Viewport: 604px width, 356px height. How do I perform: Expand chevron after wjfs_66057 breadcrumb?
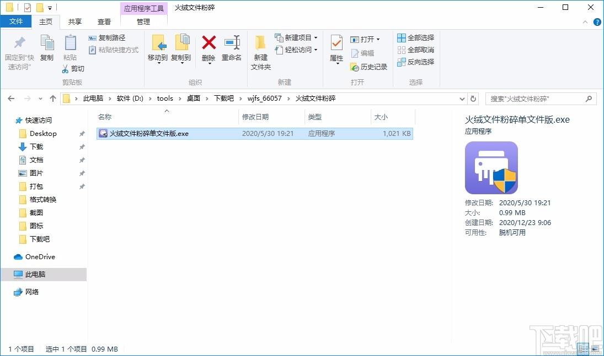(288, 99)
